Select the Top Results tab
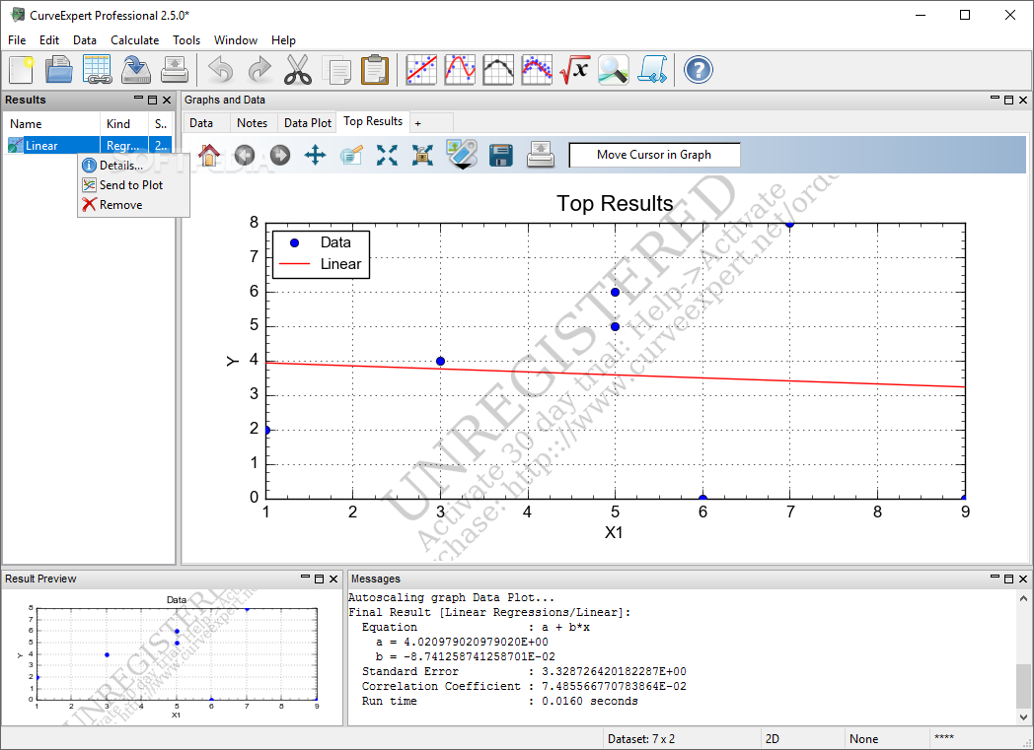Screen dimensions: 1034x750 pos(373,121)
